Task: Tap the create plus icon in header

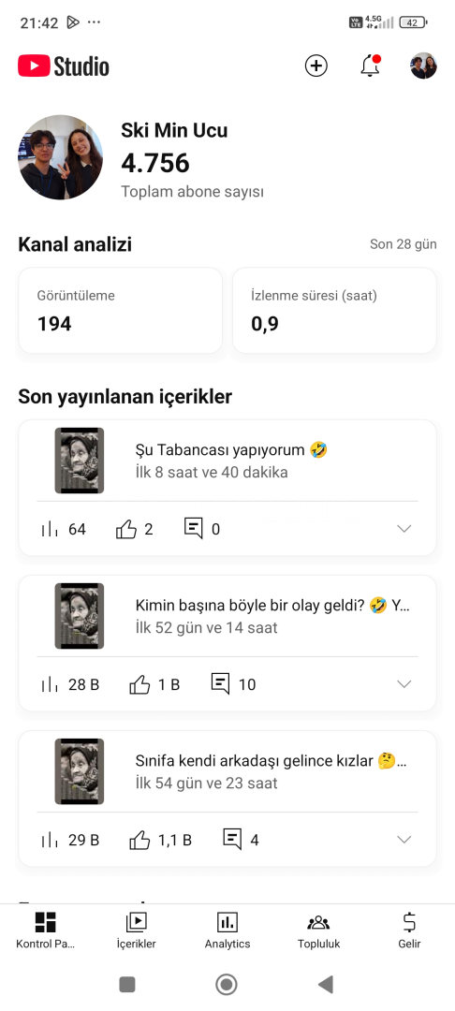Action: [x=316, y=66]
